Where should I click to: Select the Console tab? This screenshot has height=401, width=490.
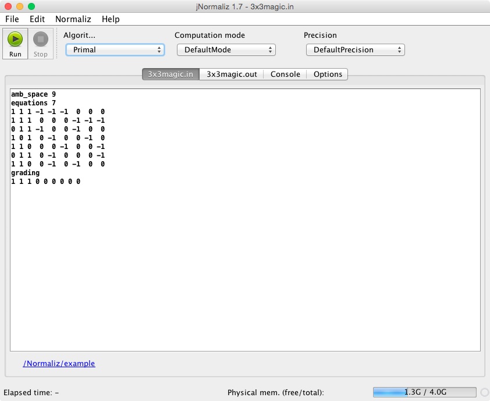tap(285, 74)
